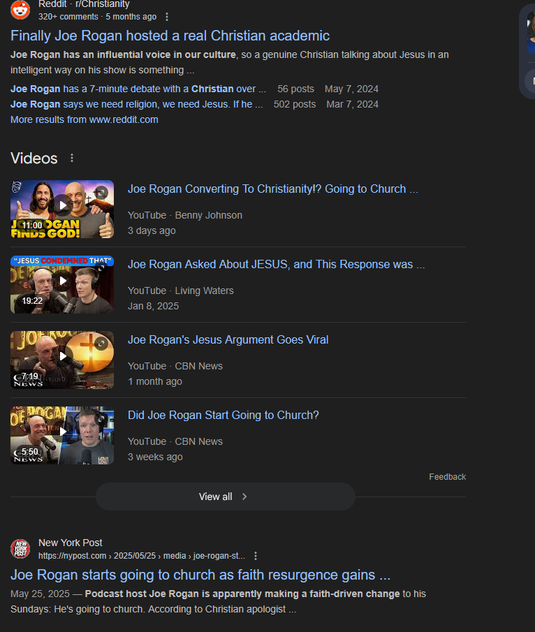Play the Jesus Argument Goes Viral thumbnail

pyautogui.click(x=62, y=360)
